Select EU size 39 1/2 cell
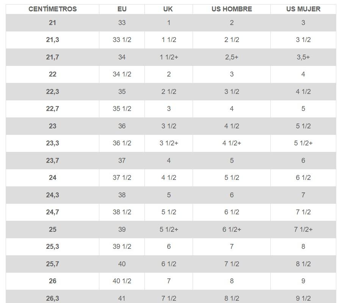The image size is (342, 303). (x=122, y=247)
